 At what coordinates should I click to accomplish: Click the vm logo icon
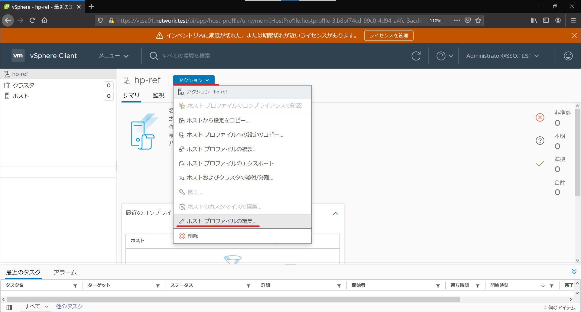[18, 56]
